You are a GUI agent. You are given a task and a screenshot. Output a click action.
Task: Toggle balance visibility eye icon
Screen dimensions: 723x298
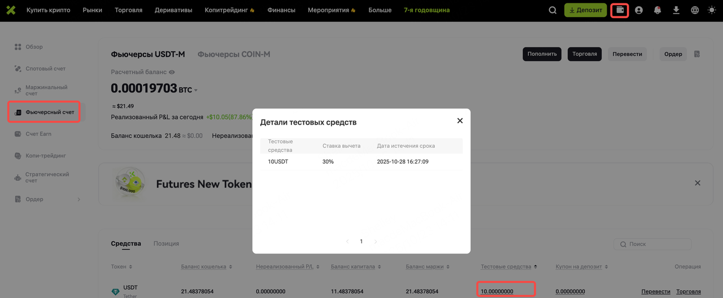(x=172, y=72)
